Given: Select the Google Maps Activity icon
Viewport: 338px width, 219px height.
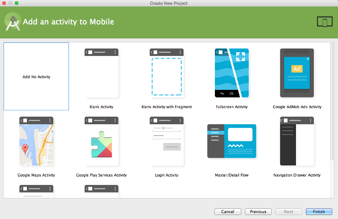Looking at the screenshot, I should tap(36, 142).
